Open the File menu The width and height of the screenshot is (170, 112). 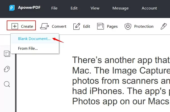pyautogui.click(x=54, y=8)
